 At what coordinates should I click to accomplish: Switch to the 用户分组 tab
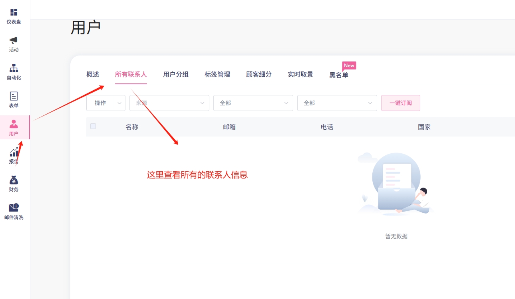(176, 74)
